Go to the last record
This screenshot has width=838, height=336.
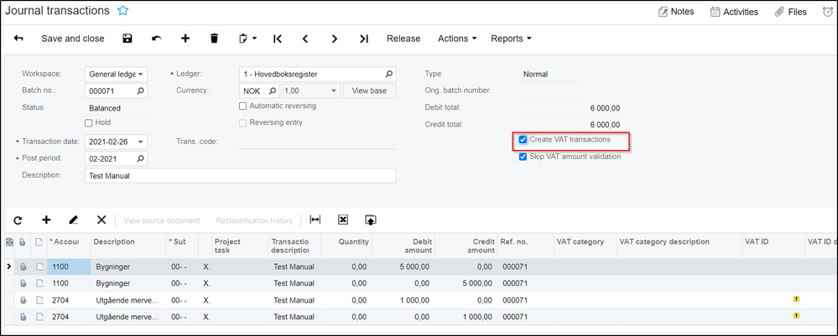pyautogui.click(x=363, y=39)
